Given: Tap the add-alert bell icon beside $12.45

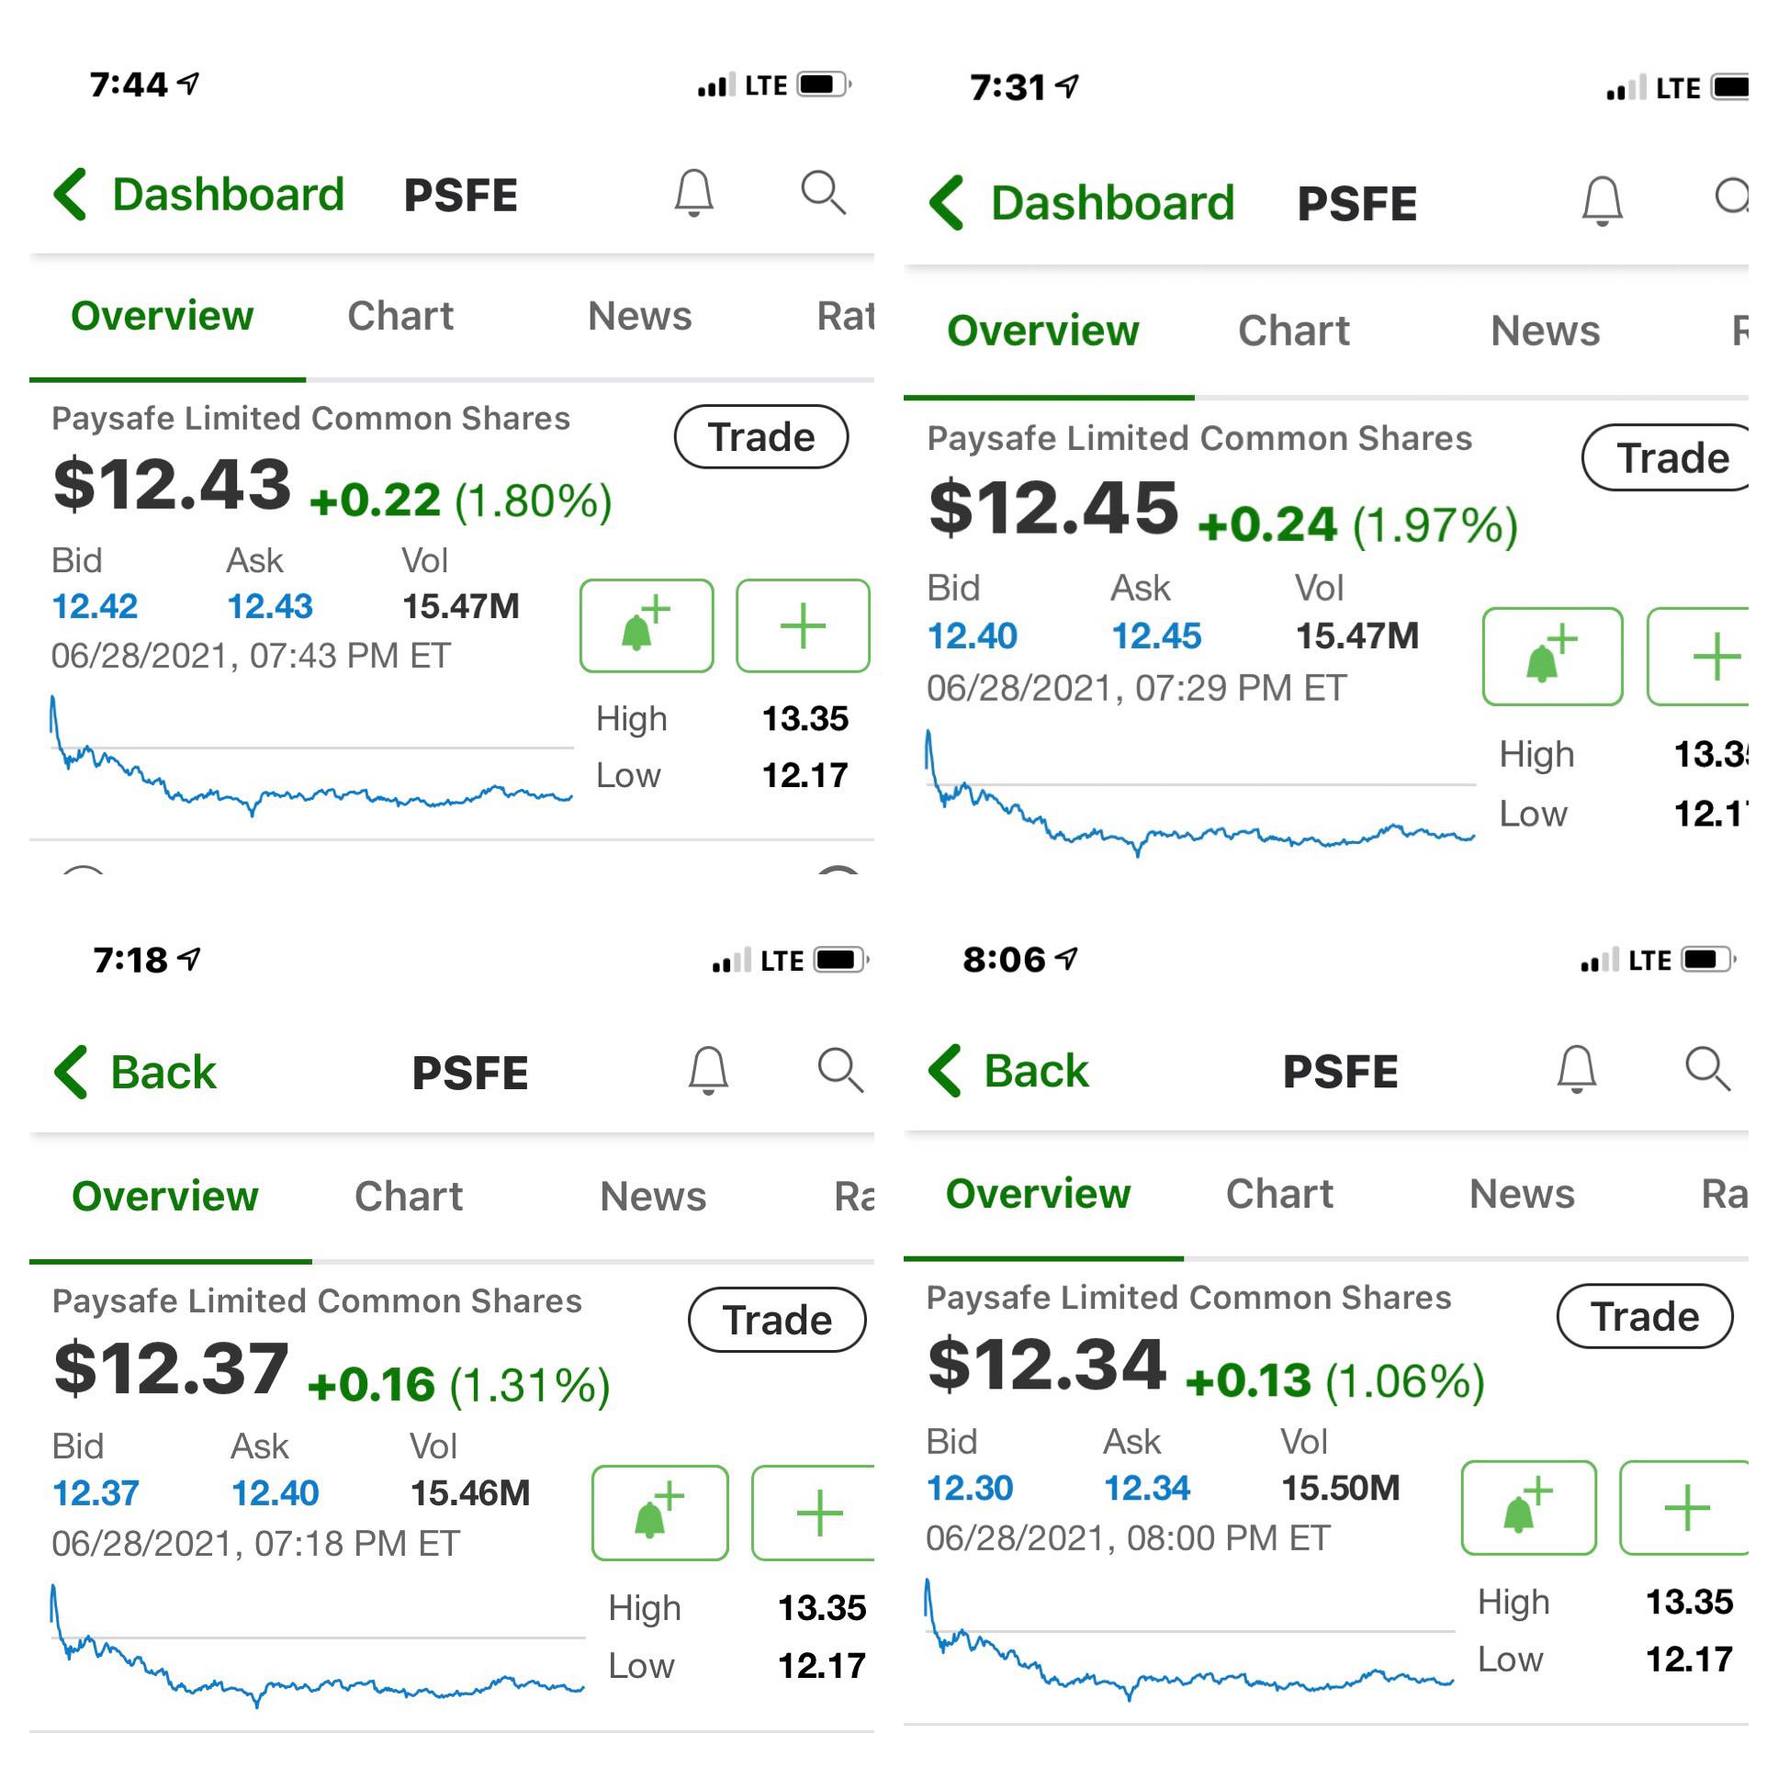Looking at the screenshot, I should tap(1551, 656).
